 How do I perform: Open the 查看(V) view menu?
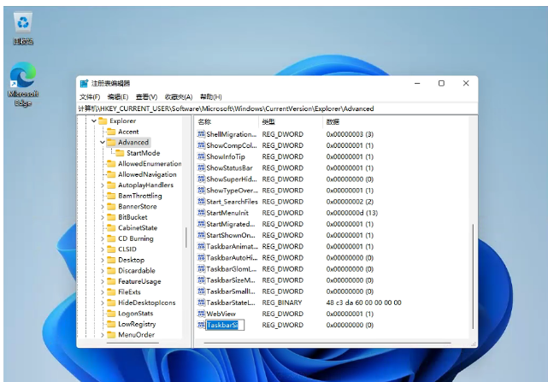point(146,97)
